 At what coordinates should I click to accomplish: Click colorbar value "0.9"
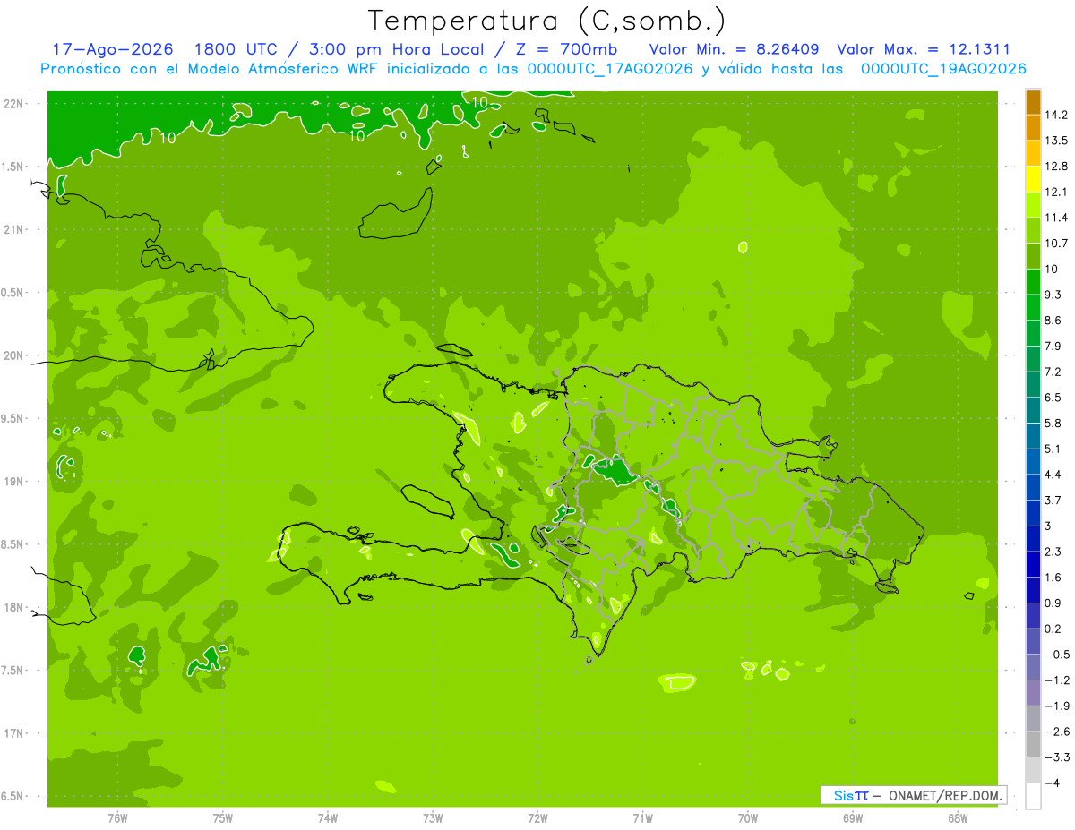coord(1053,603)
